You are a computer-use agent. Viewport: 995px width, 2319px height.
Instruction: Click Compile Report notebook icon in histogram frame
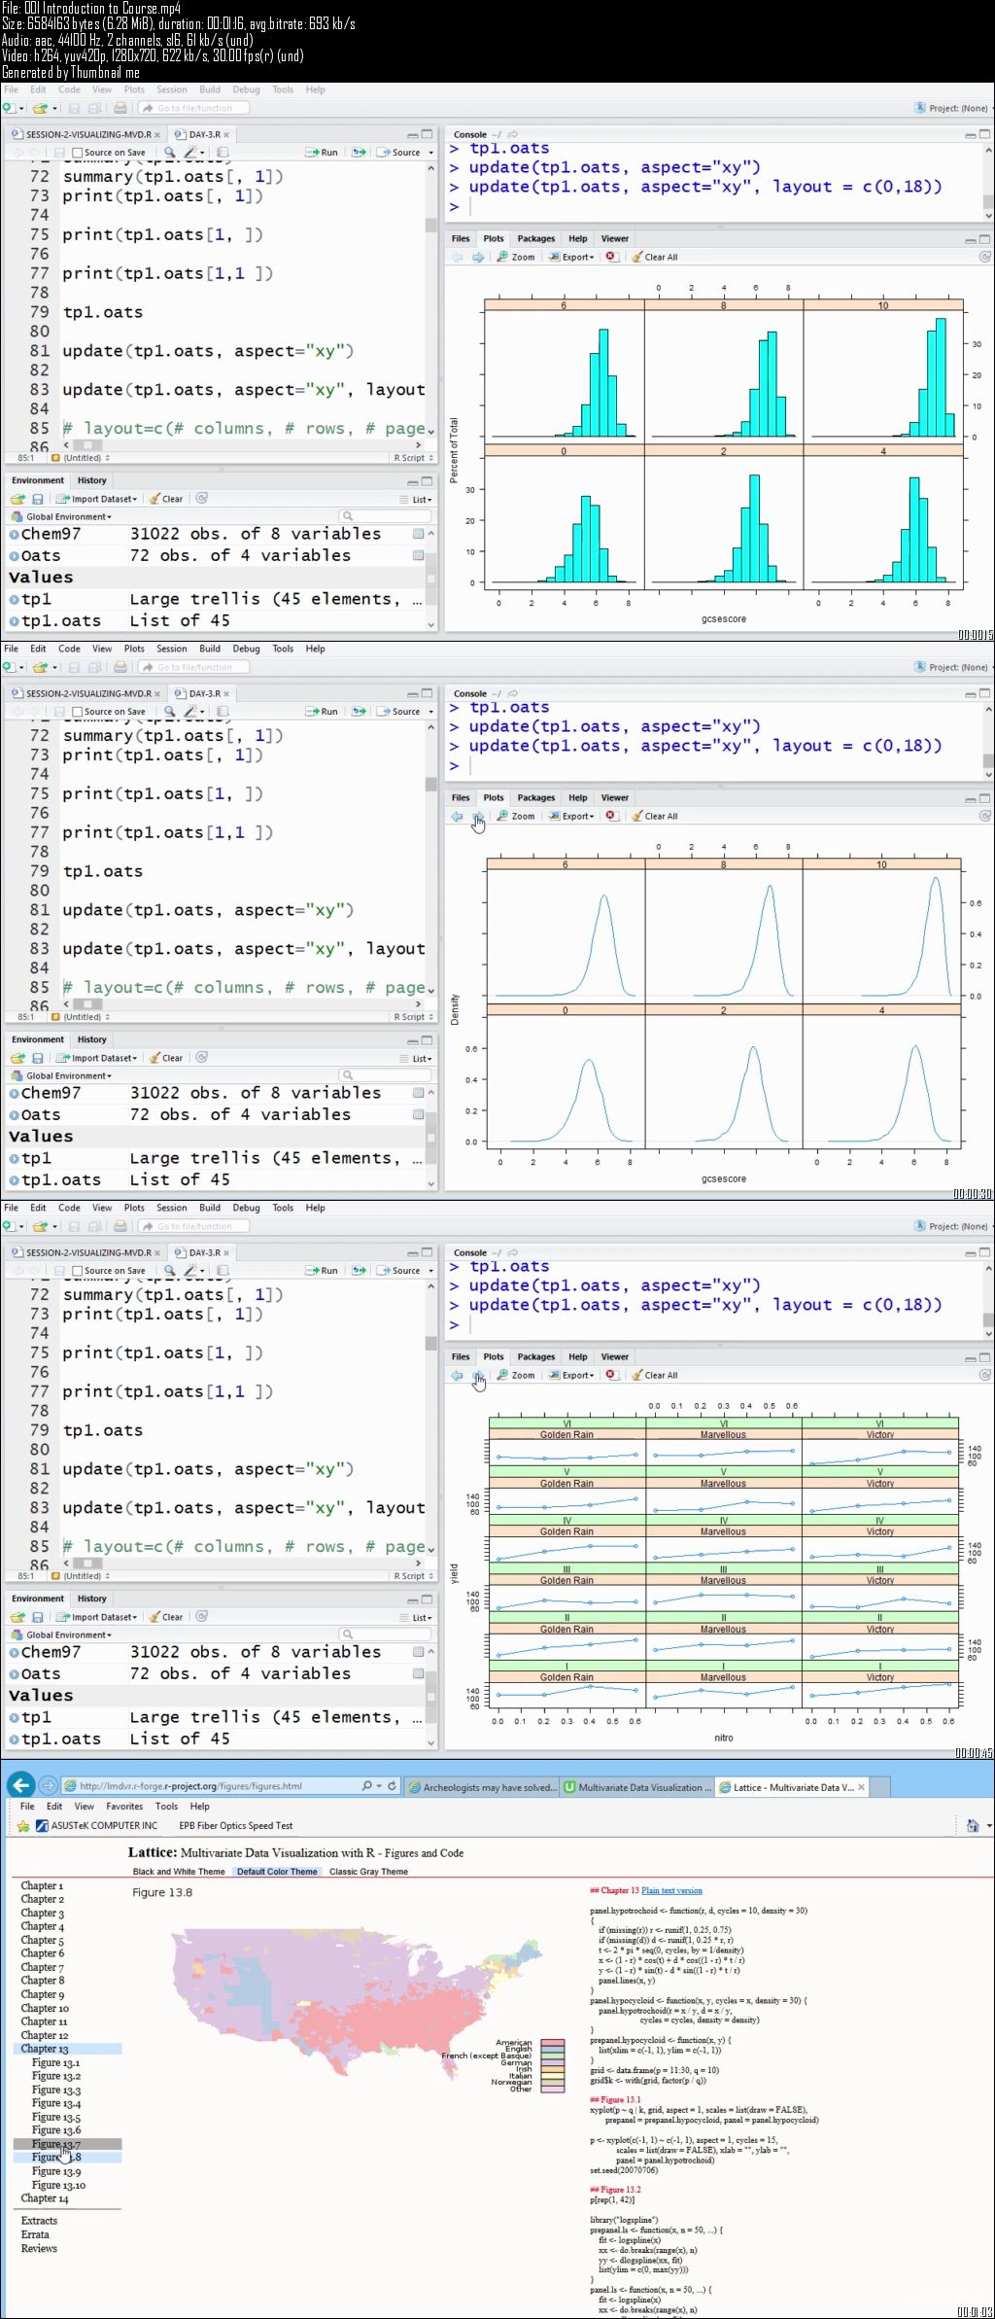click(223, 153)
